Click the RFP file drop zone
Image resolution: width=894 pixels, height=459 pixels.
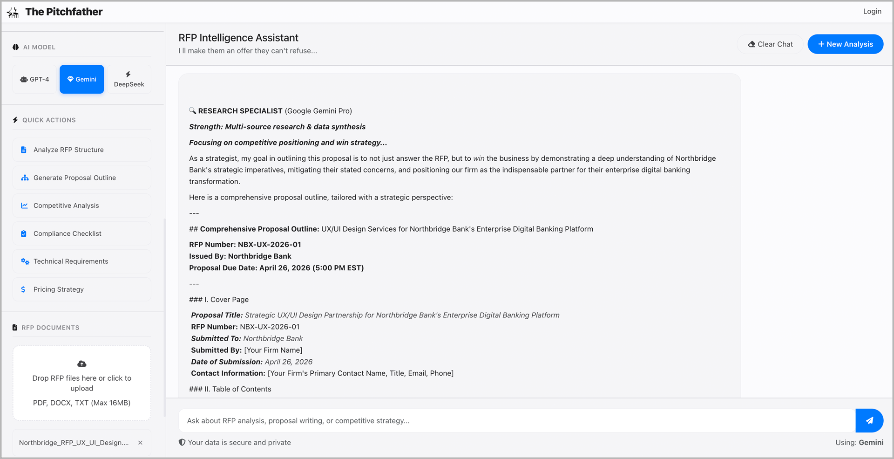[x=82, y=384]
